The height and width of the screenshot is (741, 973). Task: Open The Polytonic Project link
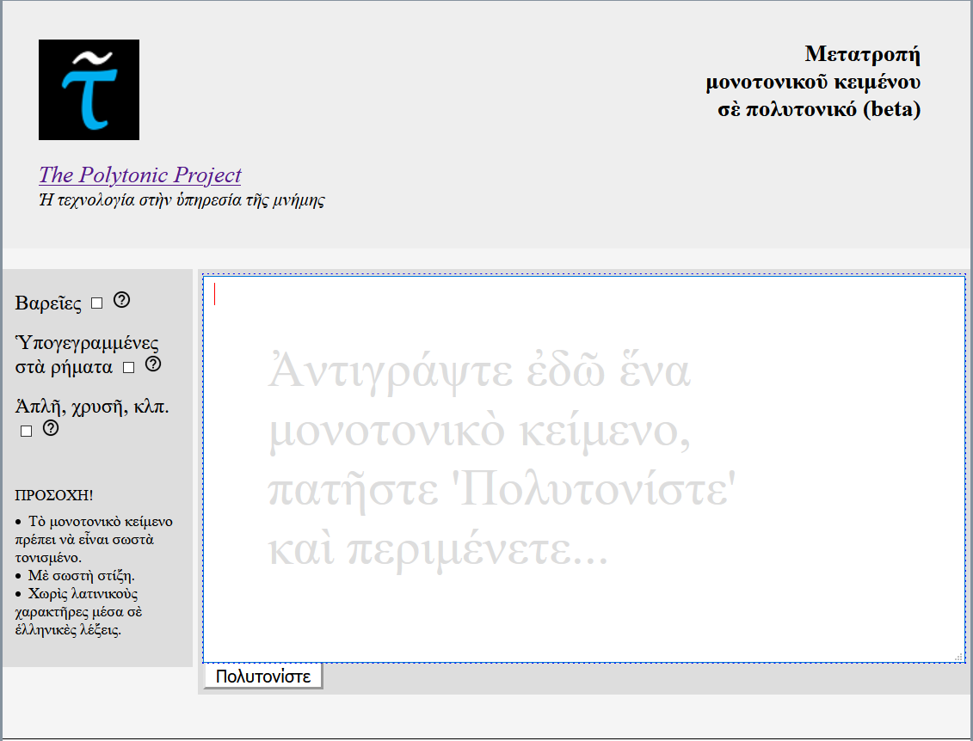[x=139, y=175]
